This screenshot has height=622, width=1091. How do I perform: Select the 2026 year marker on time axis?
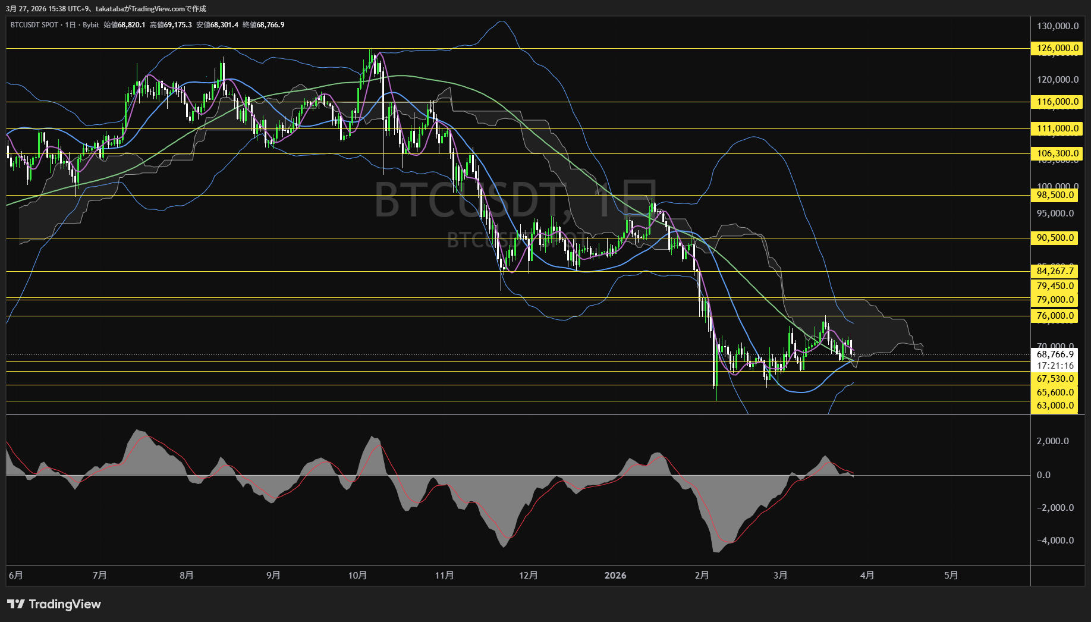(x=615, y=576)
